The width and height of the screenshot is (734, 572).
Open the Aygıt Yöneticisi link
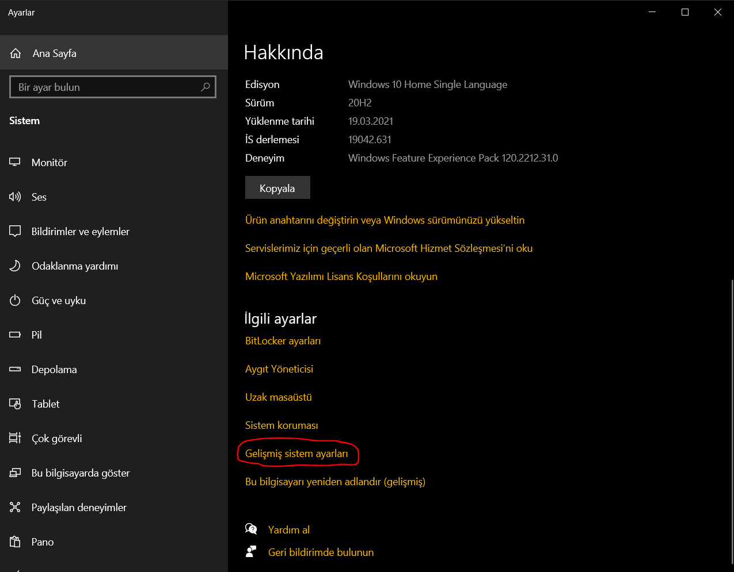click(279, 369)
